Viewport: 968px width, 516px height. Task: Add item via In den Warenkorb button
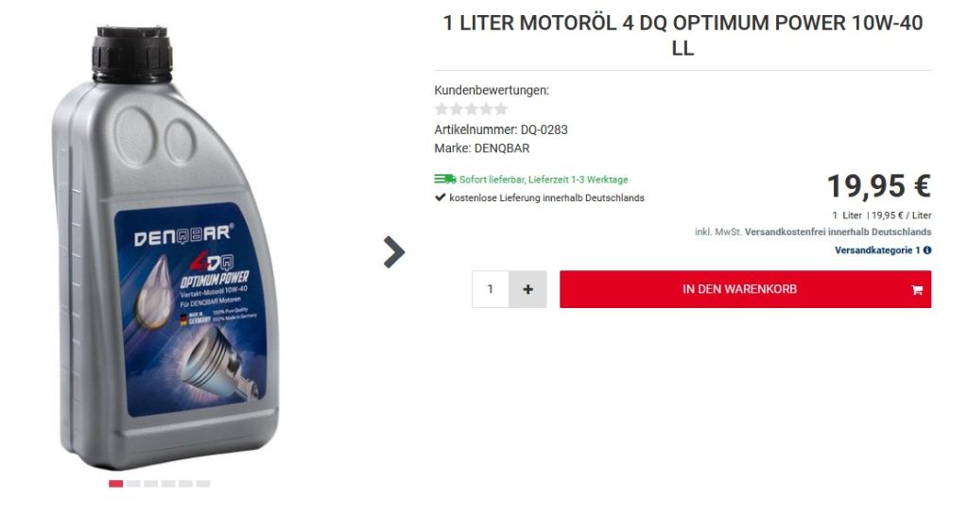tap(745, 289)
